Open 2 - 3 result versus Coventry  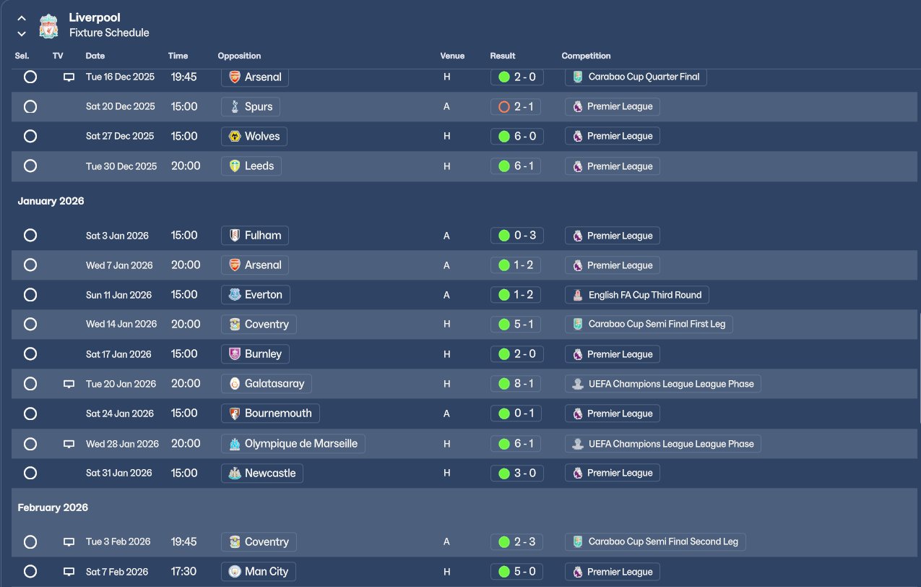pos(516,541)
